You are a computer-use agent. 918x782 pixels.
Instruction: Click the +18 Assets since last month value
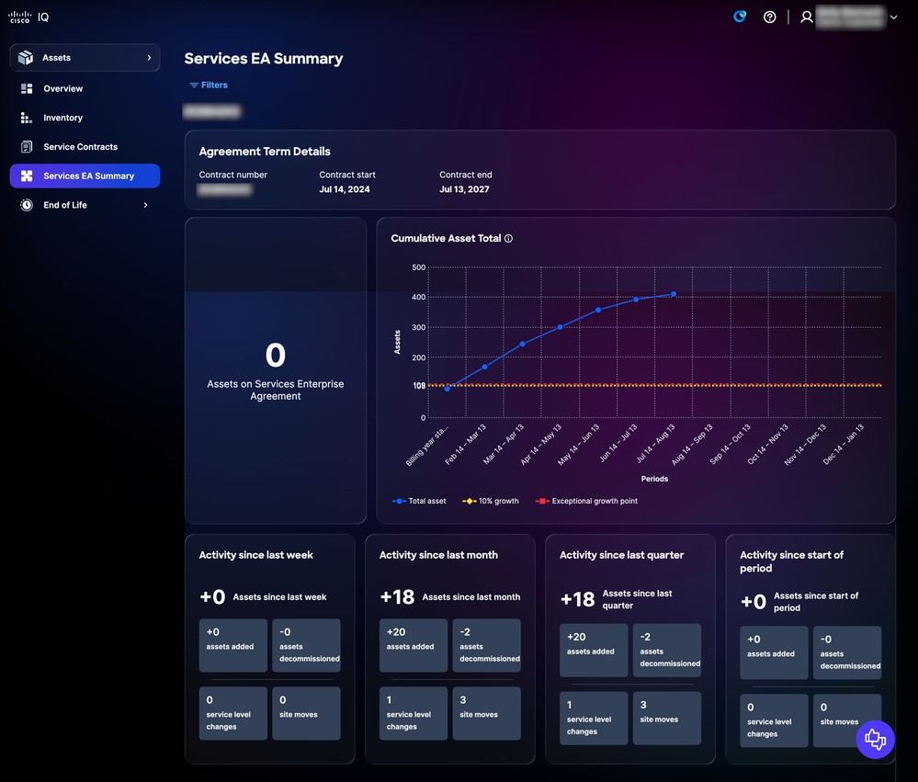tap(398, 597)
